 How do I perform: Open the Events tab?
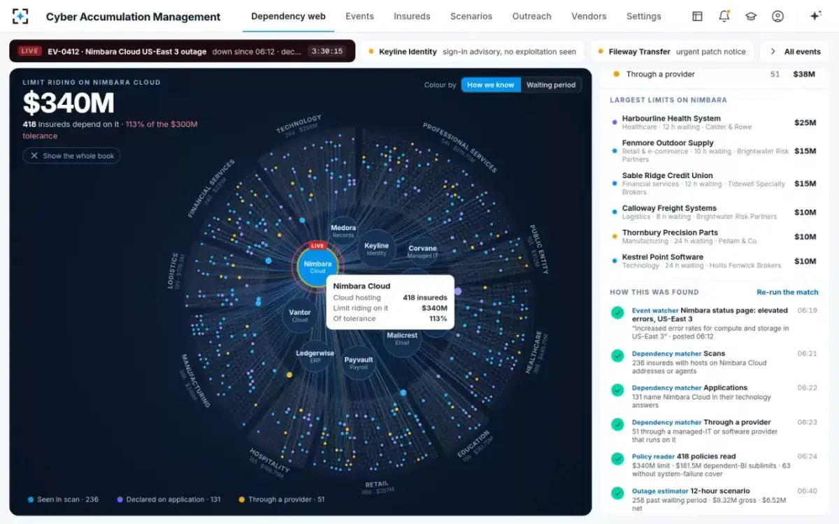[359, 16]
